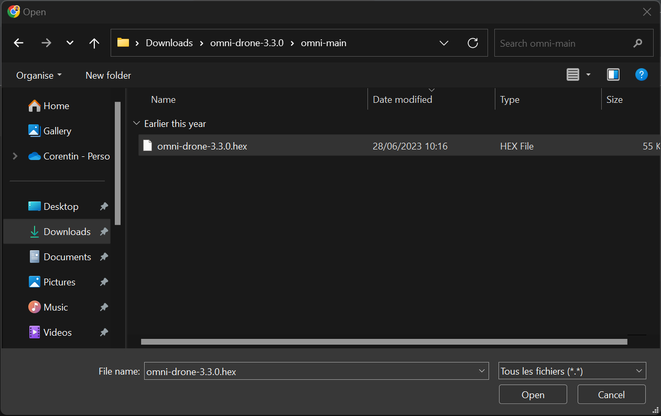
Task: Collapse the Earlier this year group
Action: coord(137,124)
